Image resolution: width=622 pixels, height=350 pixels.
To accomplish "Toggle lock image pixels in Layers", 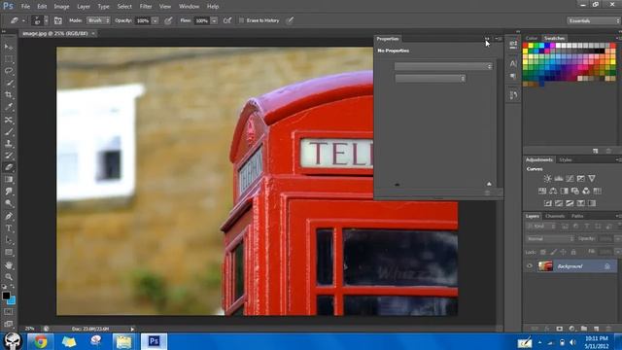I will coord(553,252).
